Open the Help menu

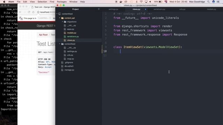(83, 2)
